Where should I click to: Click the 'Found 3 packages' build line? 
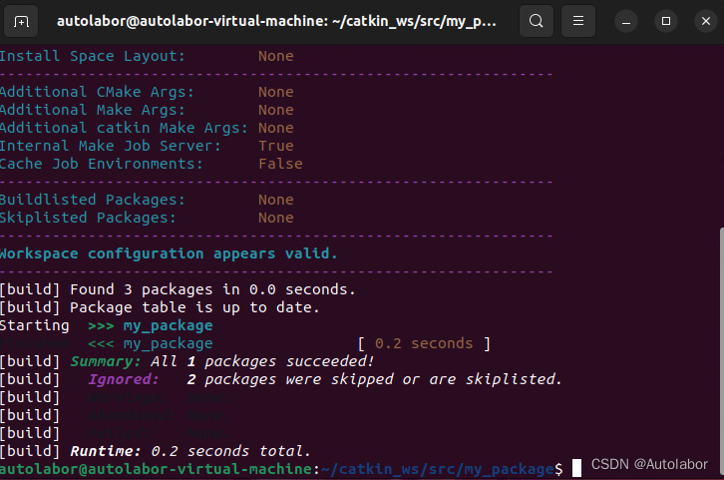[x=178, y=289]
